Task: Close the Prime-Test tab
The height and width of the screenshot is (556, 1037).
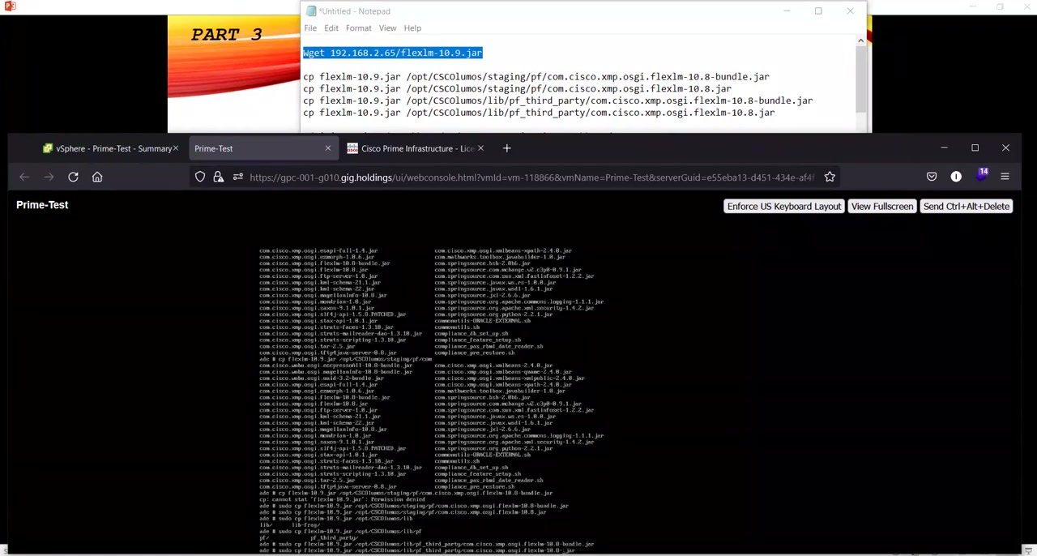Action: (x=327, y=148)
